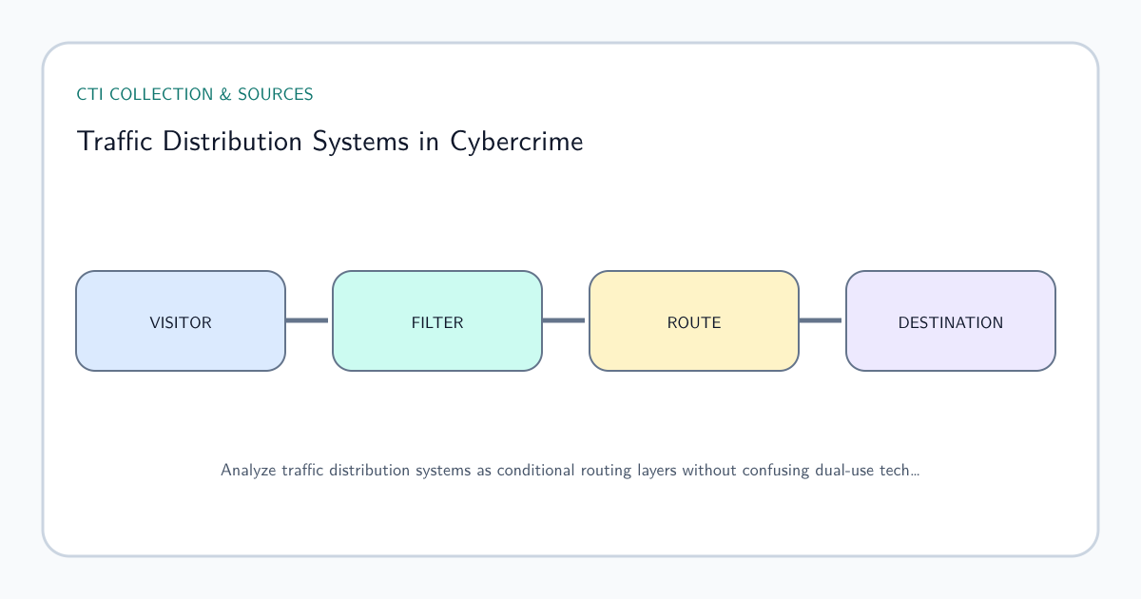Select the blue VISITOR box

tap(181, 320)
